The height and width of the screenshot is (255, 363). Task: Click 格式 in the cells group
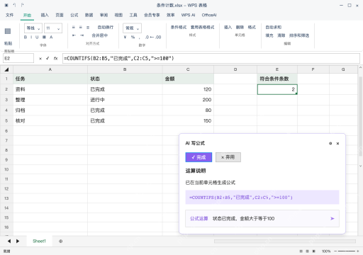coord(252,28)
